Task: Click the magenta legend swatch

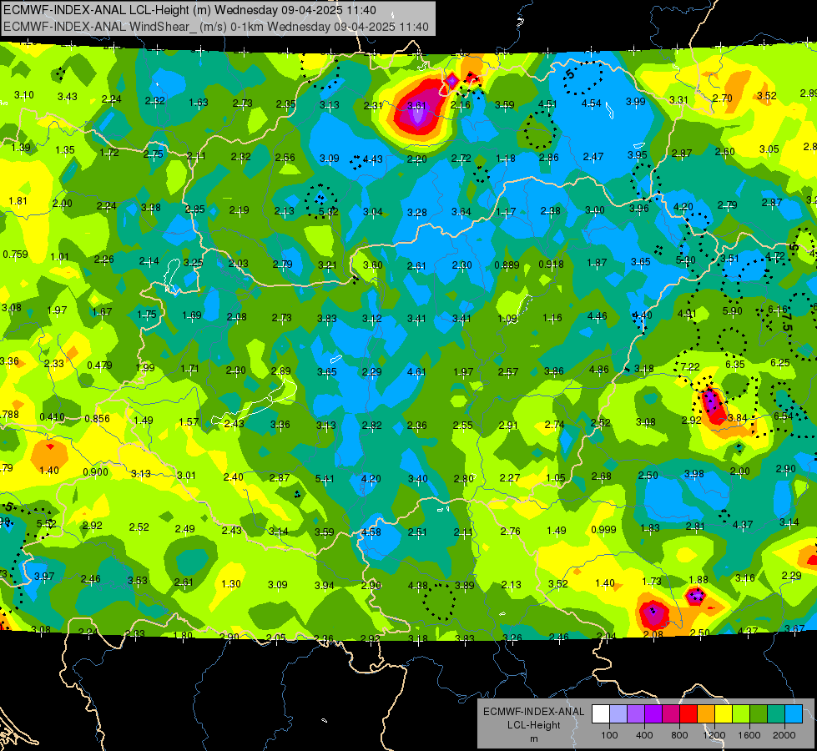Action: [671, 714]
